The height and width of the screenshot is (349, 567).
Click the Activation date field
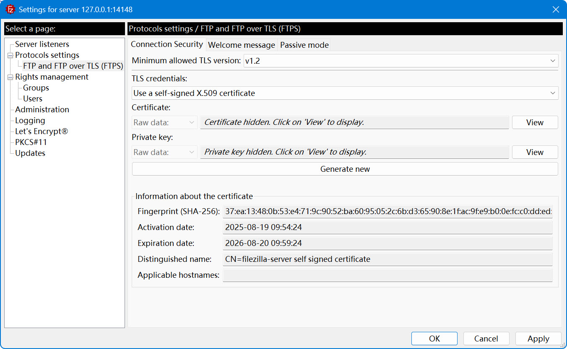pyautogui.click(x=388, y=227)
